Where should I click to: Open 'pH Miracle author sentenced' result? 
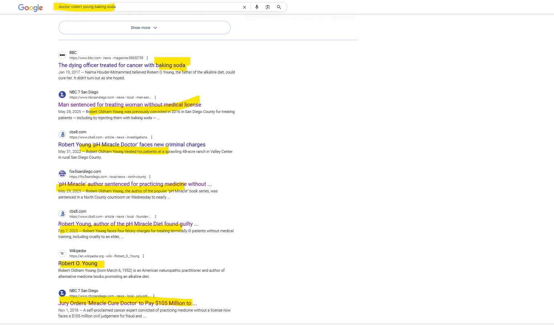135,184
